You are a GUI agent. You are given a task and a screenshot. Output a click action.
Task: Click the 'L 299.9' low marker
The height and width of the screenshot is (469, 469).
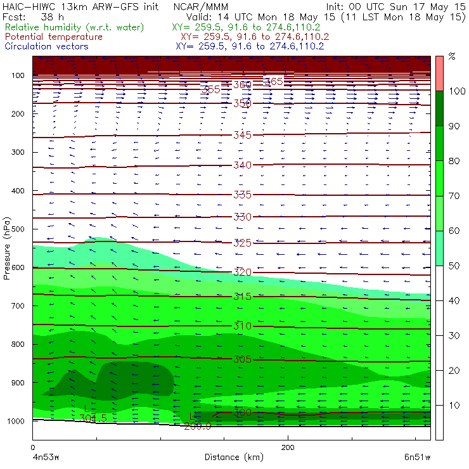tap(197, 421)
